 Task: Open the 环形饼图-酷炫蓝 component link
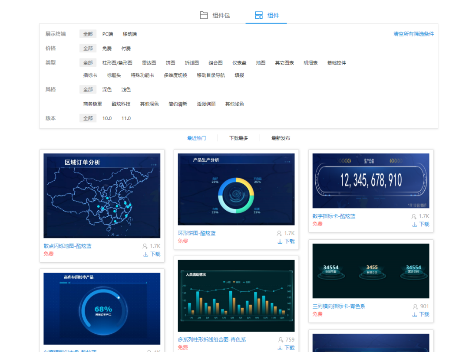coord(198,233)
